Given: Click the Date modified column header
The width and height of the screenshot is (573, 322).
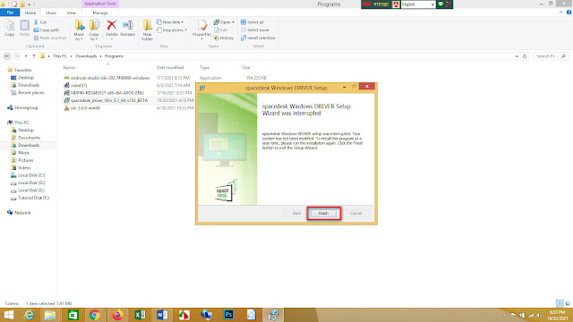Looking at the screenshot, I should pos(170,68).
